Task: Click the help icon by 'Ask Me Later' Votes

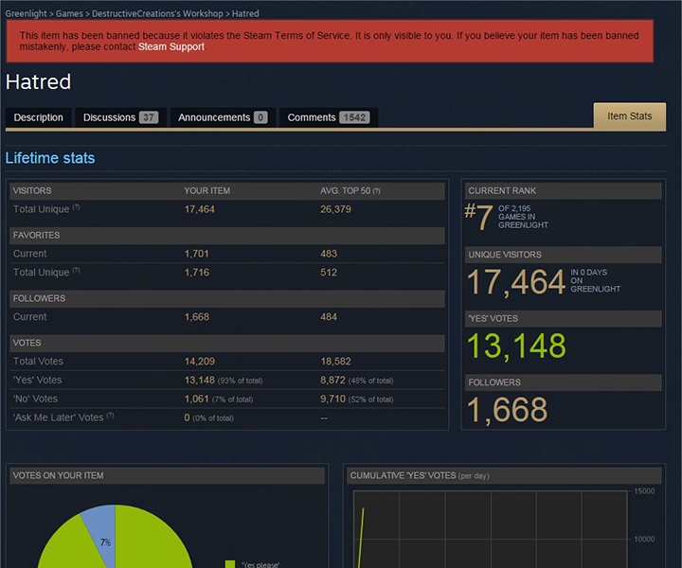Action: coord(110,417)
